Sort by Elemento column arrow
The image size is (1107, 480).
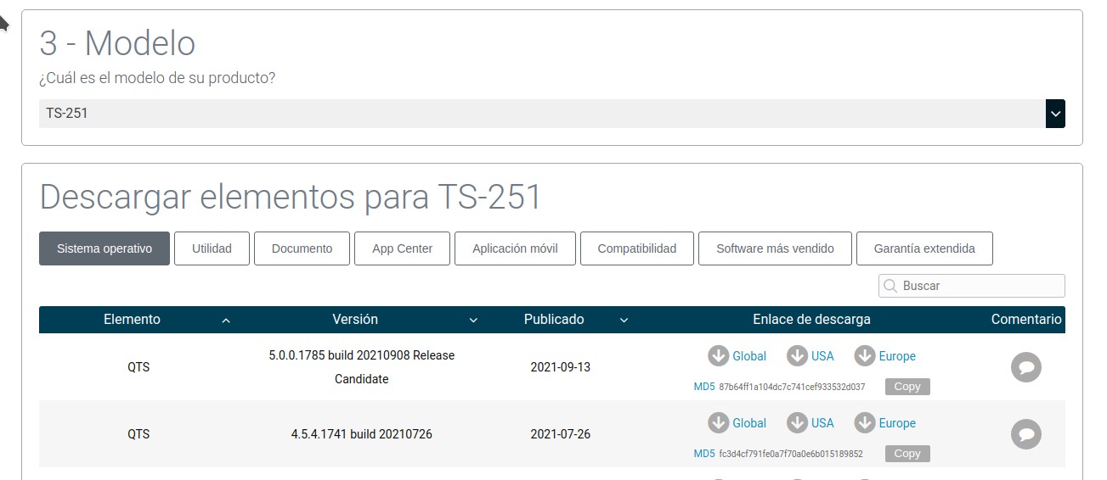pos(226,321)
